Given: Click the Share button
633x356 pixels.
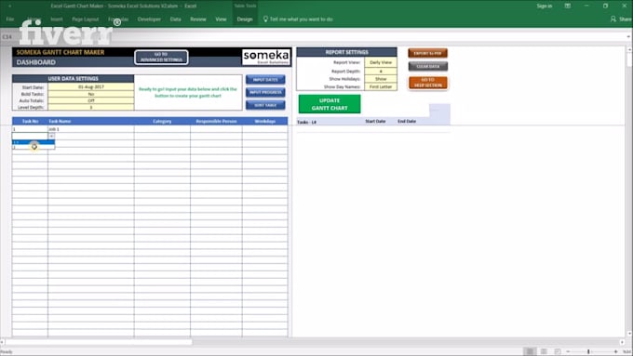Looking at the screenshot, I should tap(621, 19).
